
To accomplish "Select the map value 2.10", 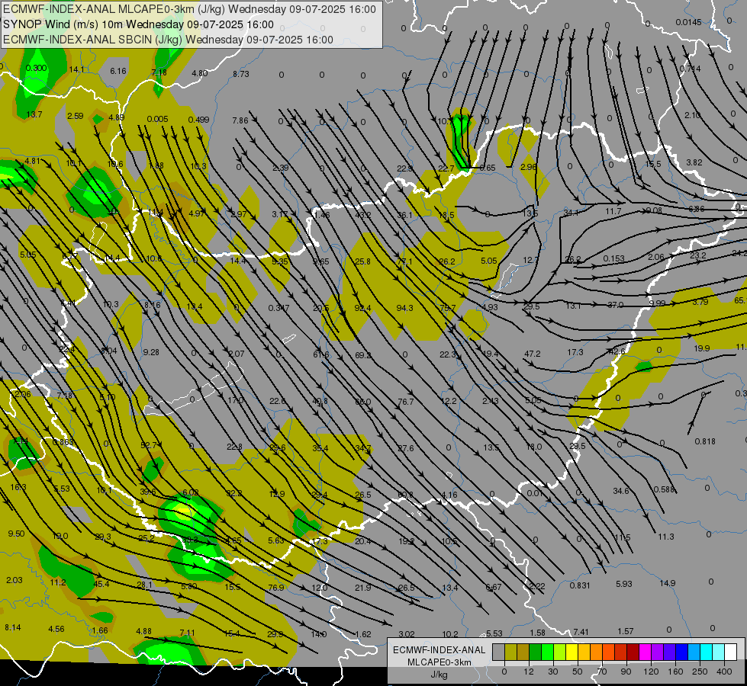I will [692, 115].
